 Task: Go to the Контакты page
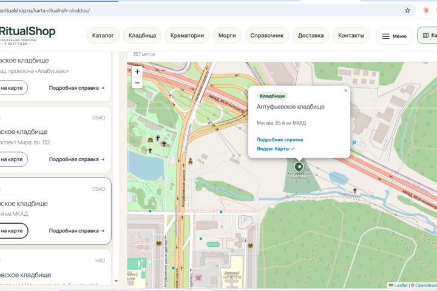351,35
